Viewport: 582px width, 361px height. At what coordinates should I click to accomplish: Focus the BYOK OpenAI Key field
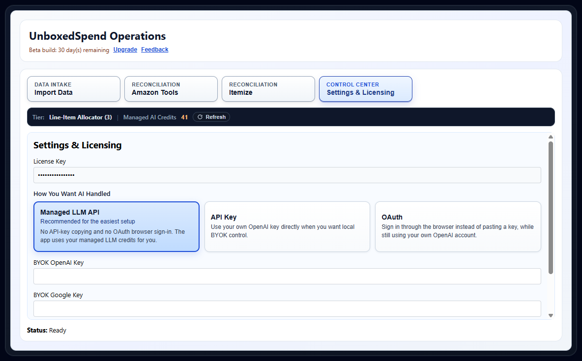pos(287,276)
